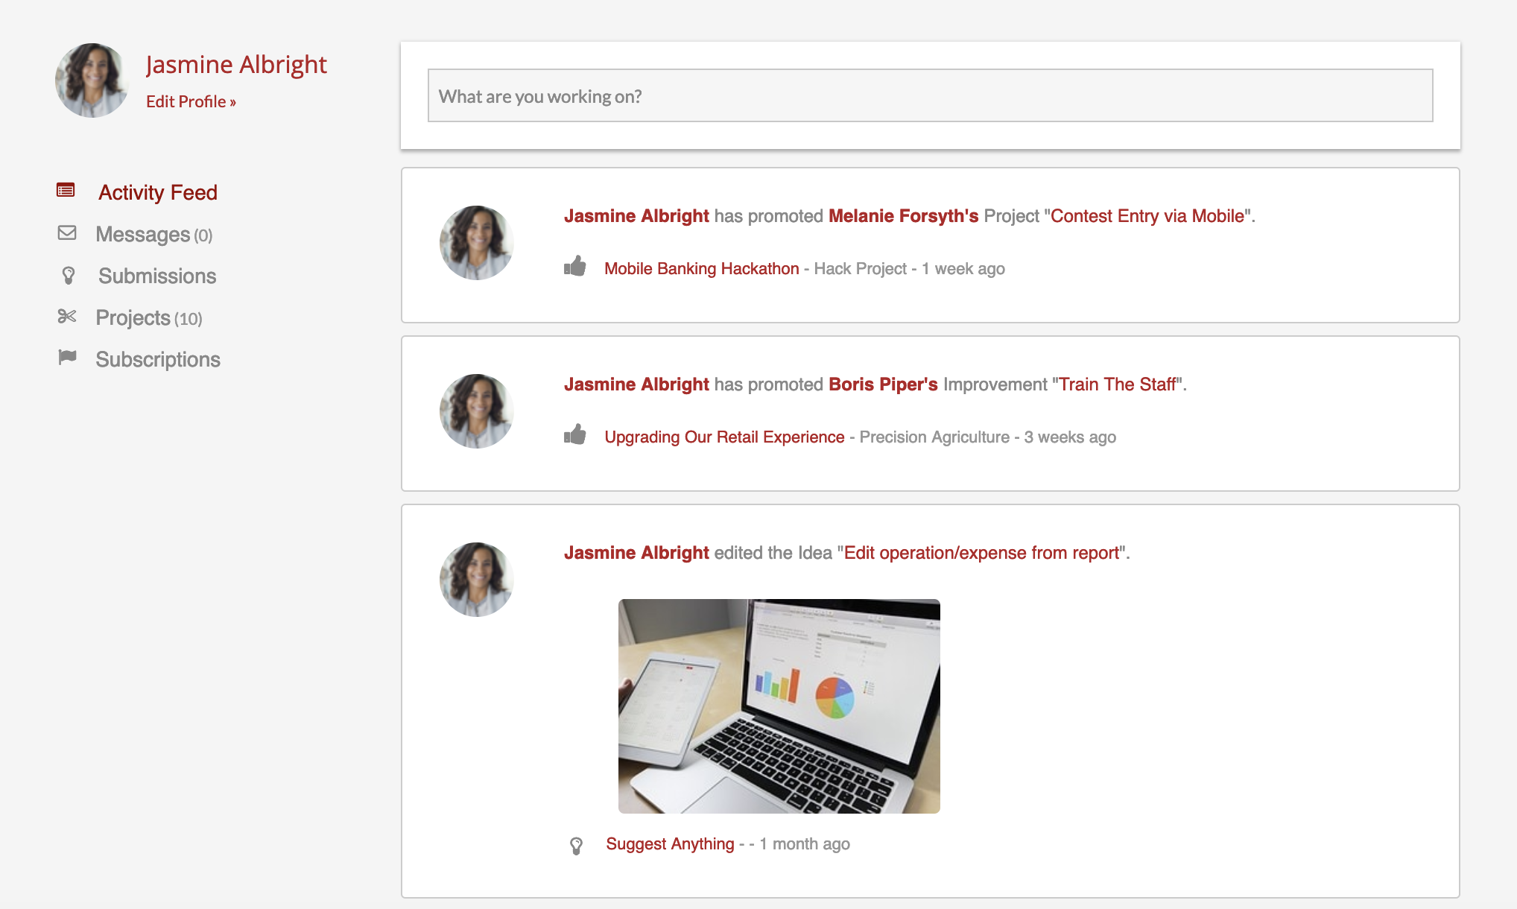Click avatar in Edit operation/expense post

[x=477, y=580]
